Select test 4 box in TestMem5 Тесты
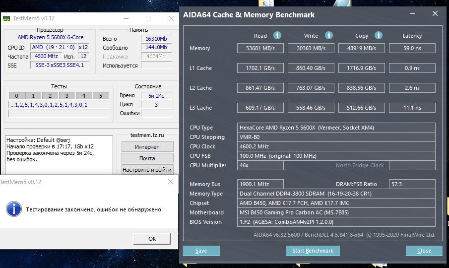This screenshot has height=268, width=449. click(x=84, y=96)
